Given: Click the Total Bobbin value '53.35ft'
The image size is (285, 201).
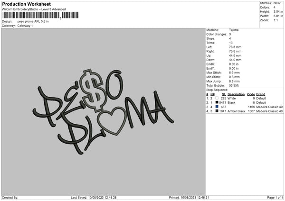Looking at the screenshot, I should [x=234, y=85].
